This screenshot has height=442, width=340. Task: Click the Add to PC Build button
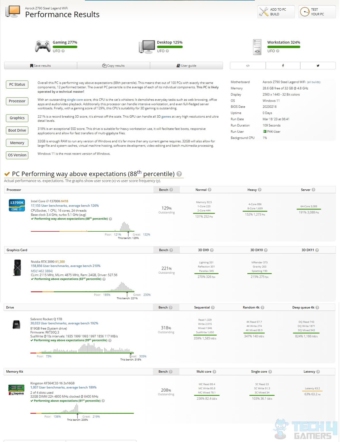click(x=276, y=12)
